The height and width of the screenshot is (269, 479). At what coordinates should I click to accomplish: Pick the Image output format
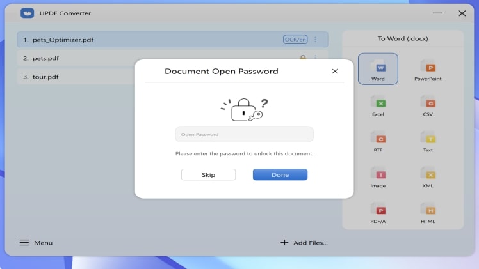coord(378,175)
